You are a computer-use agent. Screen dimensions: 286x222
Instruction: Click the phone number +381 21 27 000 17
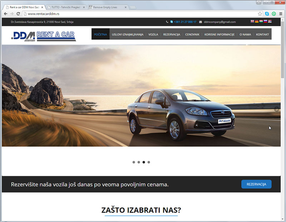tap(185, 22)
